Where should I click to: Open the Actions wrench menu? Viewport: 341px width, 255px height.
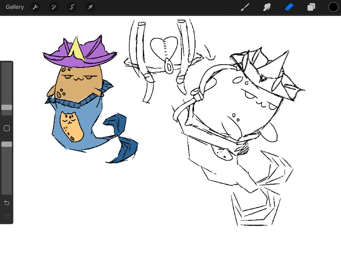(35, 7)
